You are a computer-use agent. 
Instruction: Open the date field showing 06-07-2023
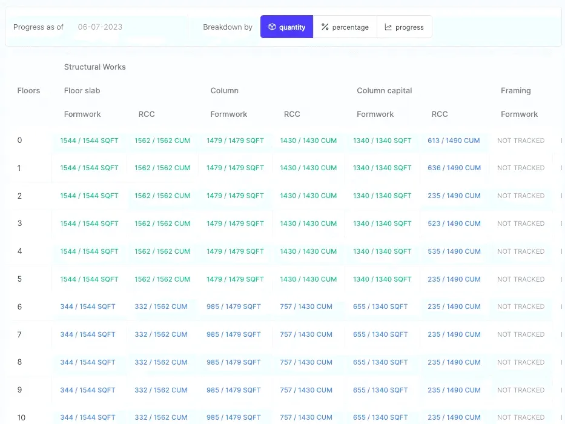[101, 27]
